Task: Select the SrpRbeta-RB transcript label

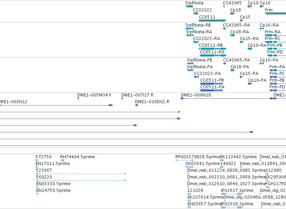Action: 198,25
